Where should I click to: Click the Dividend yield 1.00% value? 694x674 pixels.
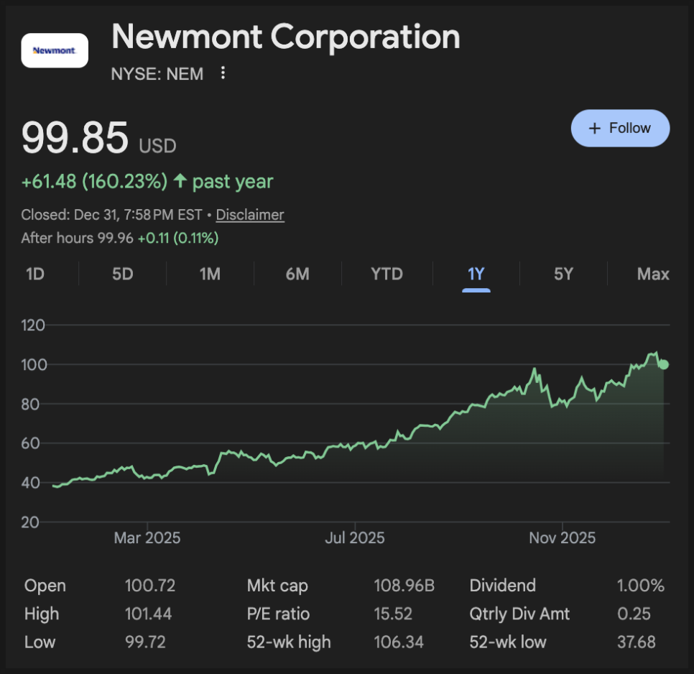pyautogui.click(x=640, y=586)
